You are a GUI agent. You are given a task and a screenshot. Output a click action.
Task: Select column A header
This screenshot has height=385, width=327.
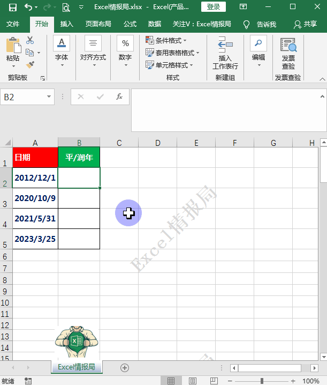point(35,143)
